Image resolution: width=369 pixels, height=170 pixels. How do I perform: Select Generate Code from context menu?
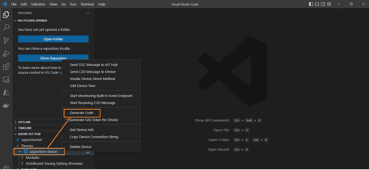101,113
